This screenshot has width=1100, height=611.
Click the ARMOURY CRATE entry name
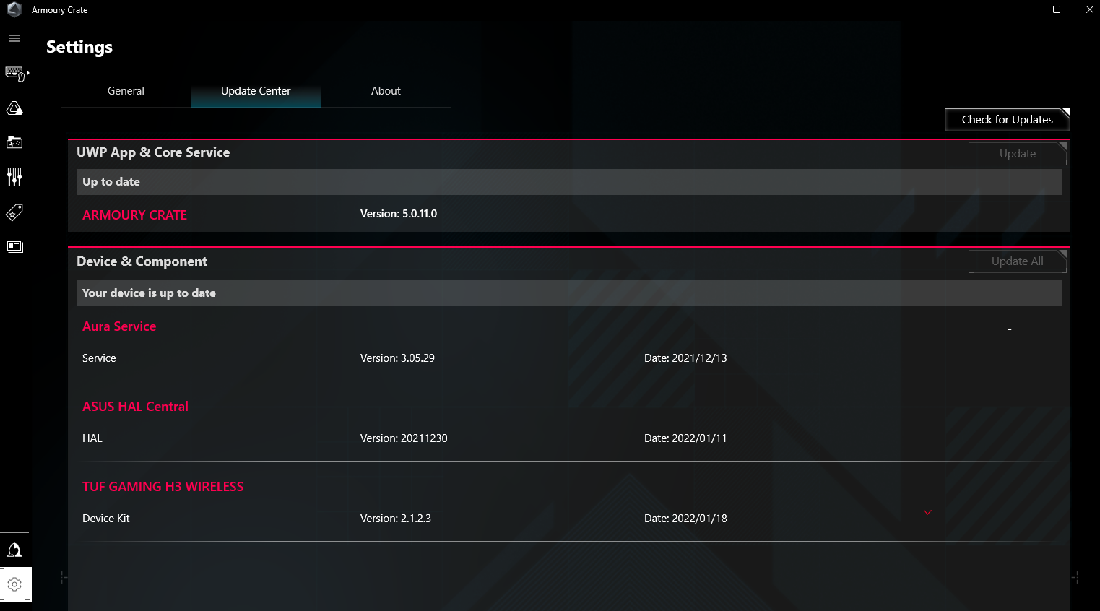tap(134, 215)
